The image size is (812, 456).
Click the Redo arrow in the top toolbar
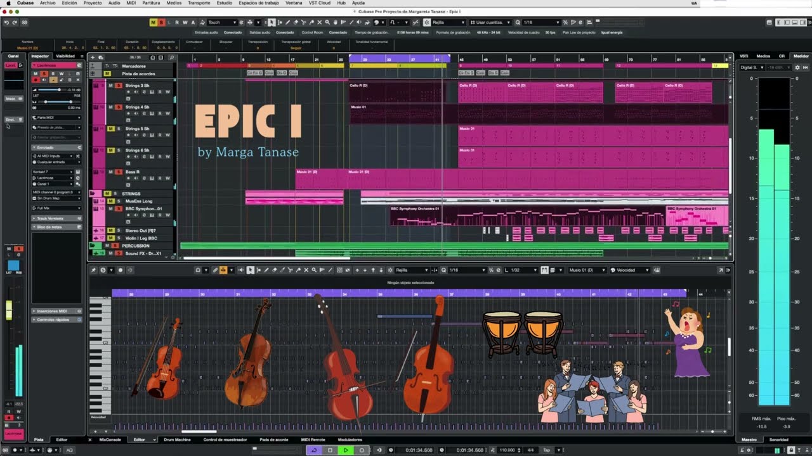click(x=15, y=22)
